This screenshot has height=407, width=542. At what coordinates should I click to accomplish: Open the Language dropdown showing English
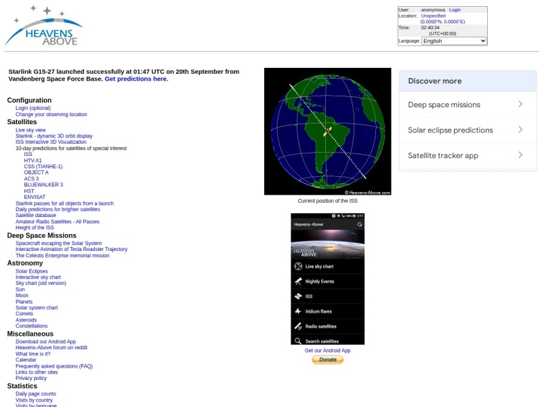coord(454,41)
